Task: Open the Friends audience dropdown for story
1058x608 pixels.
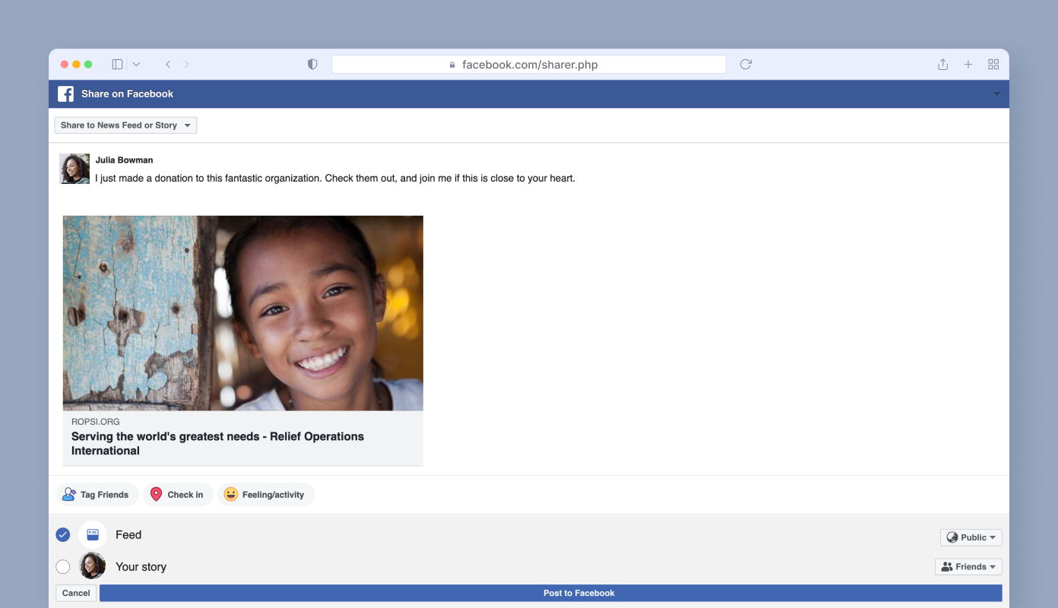Action: coord(968,567)
